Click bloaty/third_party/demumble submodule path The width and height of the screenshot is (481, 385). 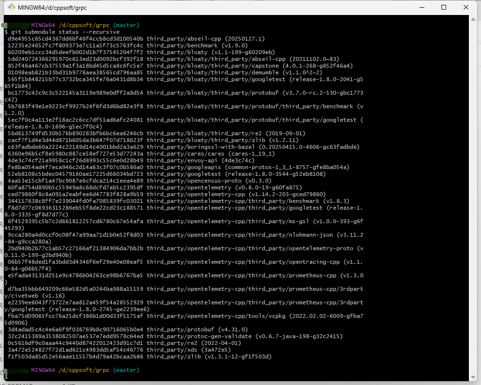pos(212,72)
